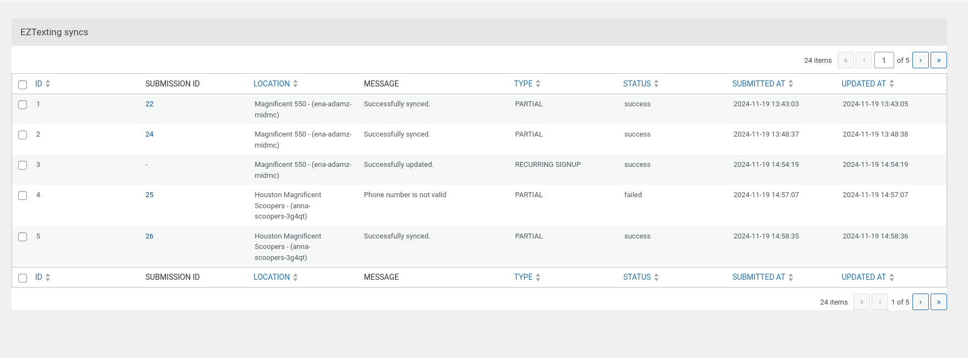Image resolution: width=968 pixels, height=358 pixels.
Task: Check the checkbox for sync row ID 1
Action: 23,105
